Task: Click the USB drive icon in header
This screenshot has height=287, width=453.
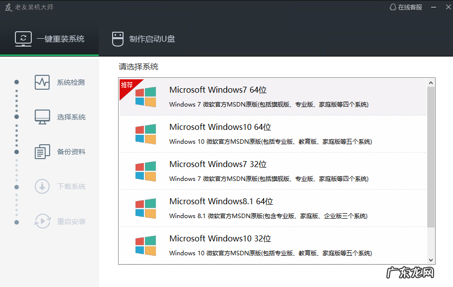Action: click(117, 39)
